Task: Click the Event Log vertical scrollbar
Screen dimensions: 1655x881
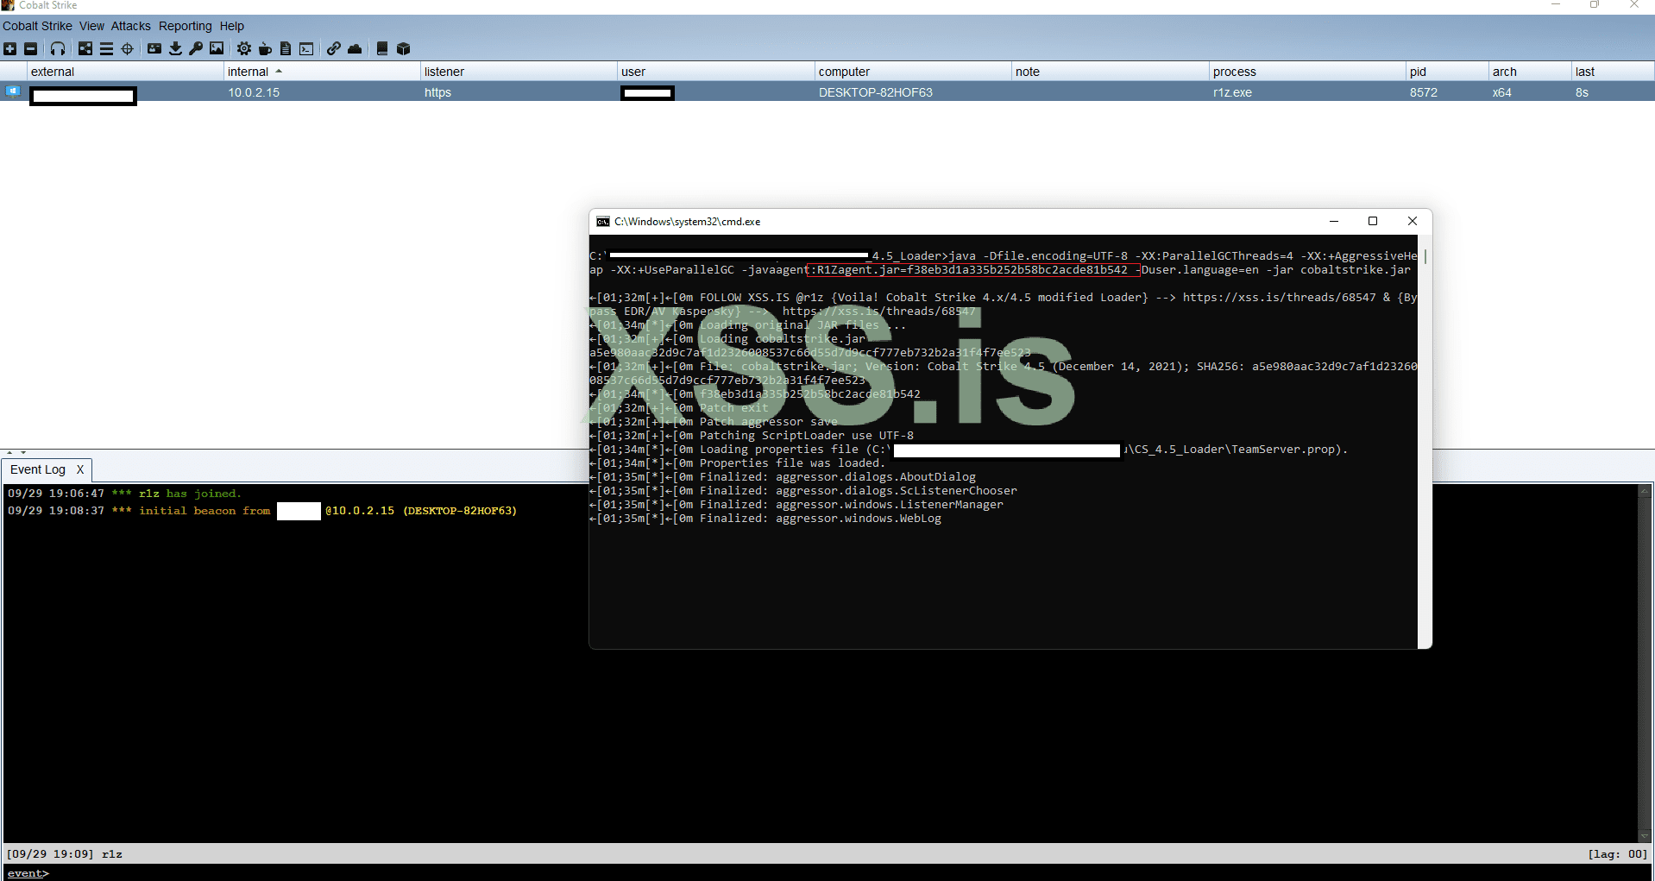Action: 1645,664
